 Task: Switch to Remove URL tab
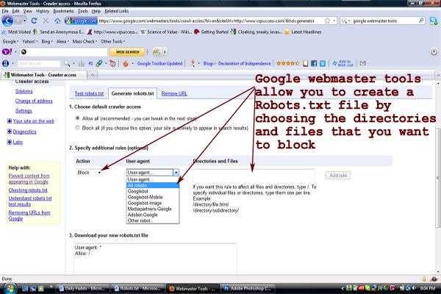pos(174,93)
